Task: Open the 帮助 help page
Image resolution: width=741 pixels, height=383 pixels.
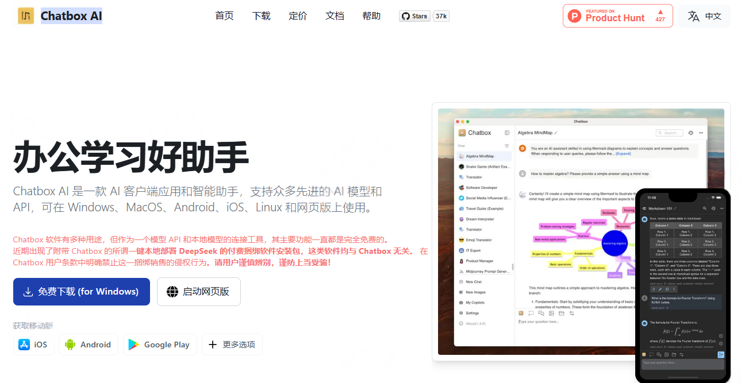Action: coord(371,16)
